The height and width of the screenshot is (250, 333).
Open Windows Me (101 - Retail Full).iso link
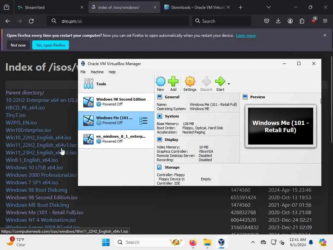tap(44, 212)
